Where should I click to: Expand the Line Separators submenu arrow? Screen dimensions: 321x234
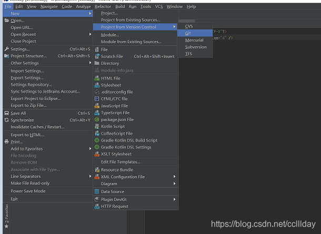(90, 176)
